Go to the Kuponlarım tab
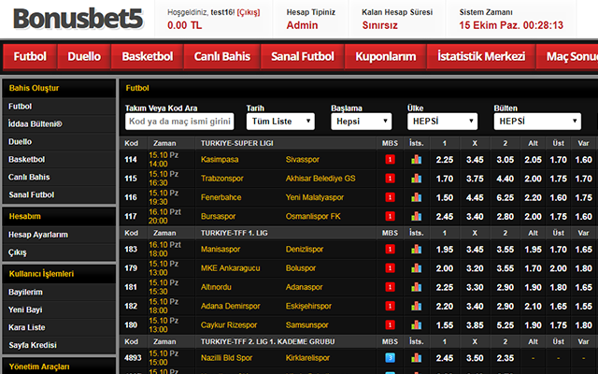This screenshot has width=598, height=374. pos(385,56)
